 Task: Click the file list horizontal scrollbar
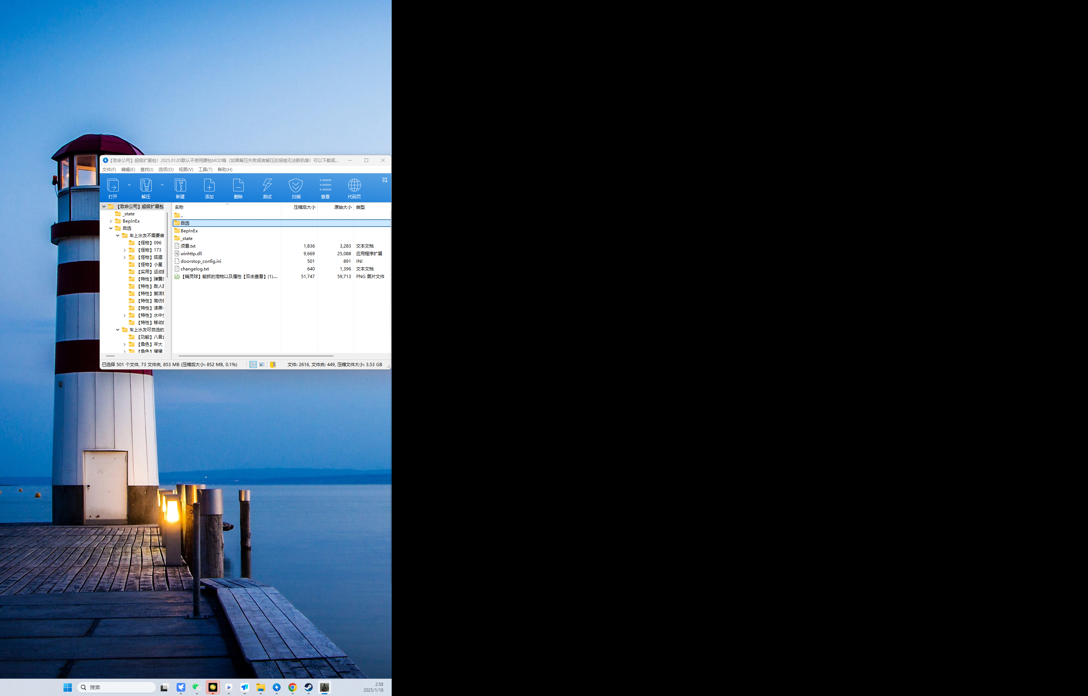coord(256,356)
